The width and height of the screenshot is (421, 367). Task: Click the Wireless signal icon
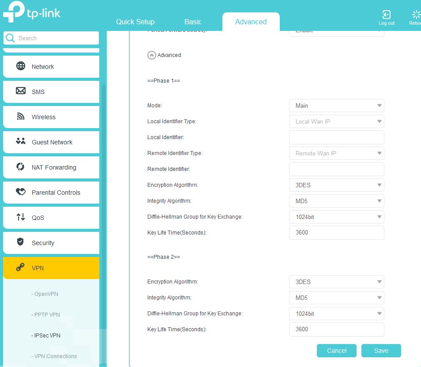click(x=21, y=116)
